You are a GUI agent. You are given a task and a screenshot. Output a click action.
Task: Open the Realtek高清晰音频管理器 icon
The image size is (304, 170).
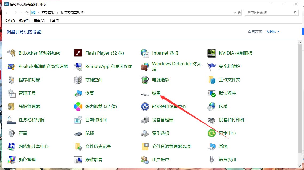click(11, 66)
